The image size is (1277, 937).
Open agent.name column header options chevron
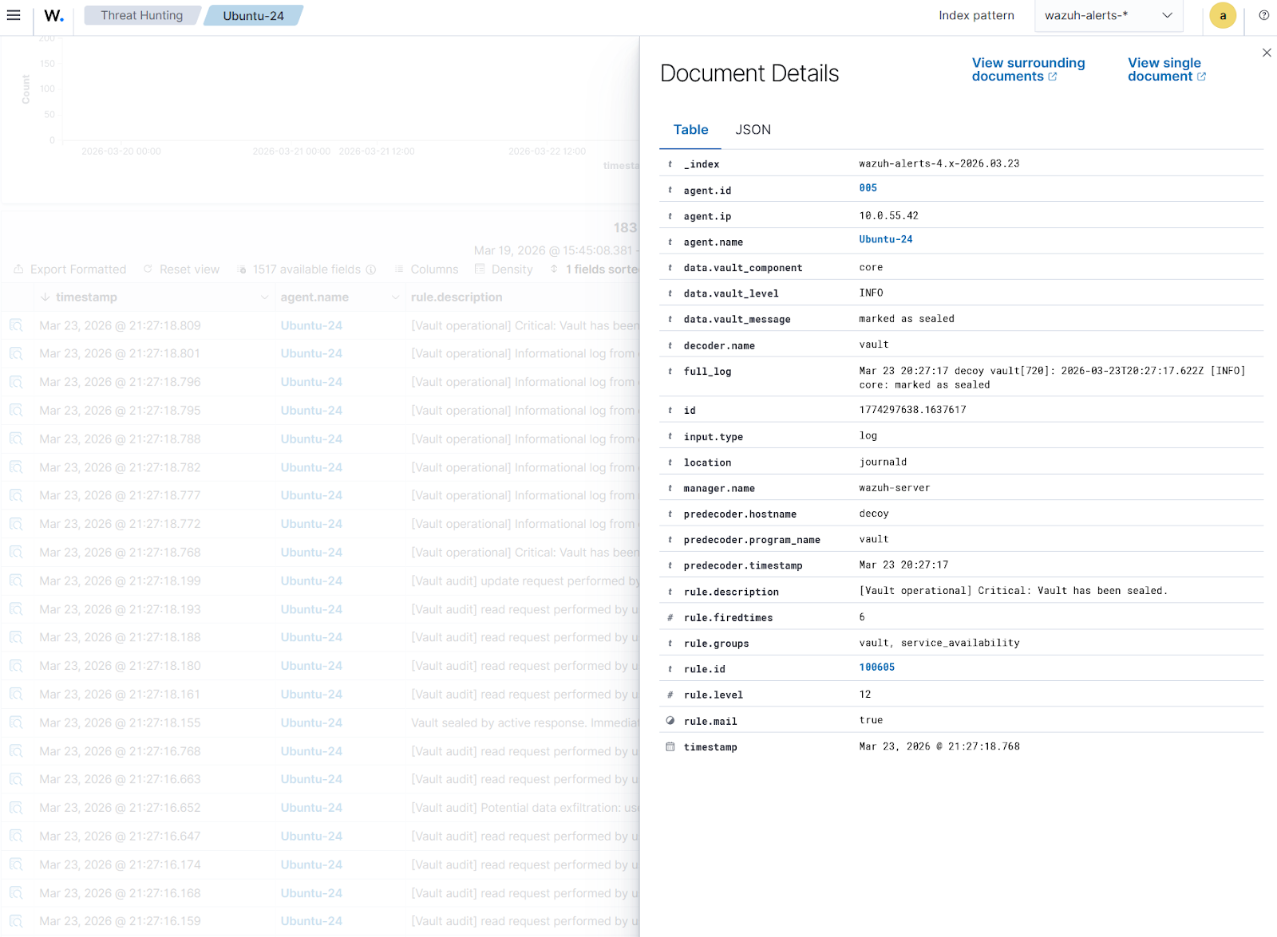coord(395,297)
